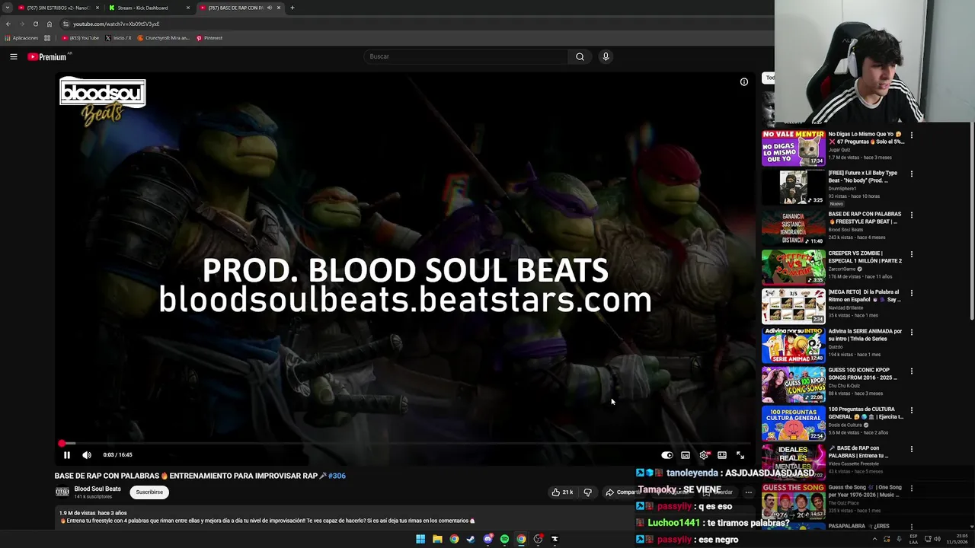This screenshot has height=548, width=975.
Task: Open the tab search dropdown arrow
Action: tap(7, 8)
